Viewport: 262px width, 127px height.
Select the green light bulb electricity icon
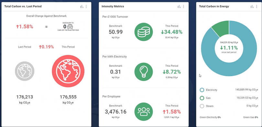pos(144,72)
